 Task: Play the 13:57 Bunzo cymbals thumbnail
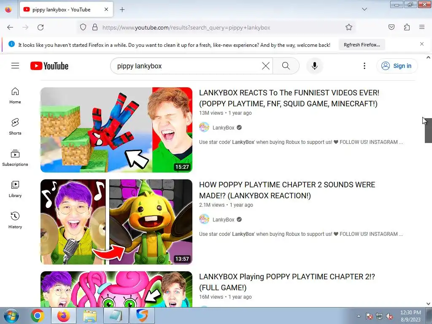(116, 222)
